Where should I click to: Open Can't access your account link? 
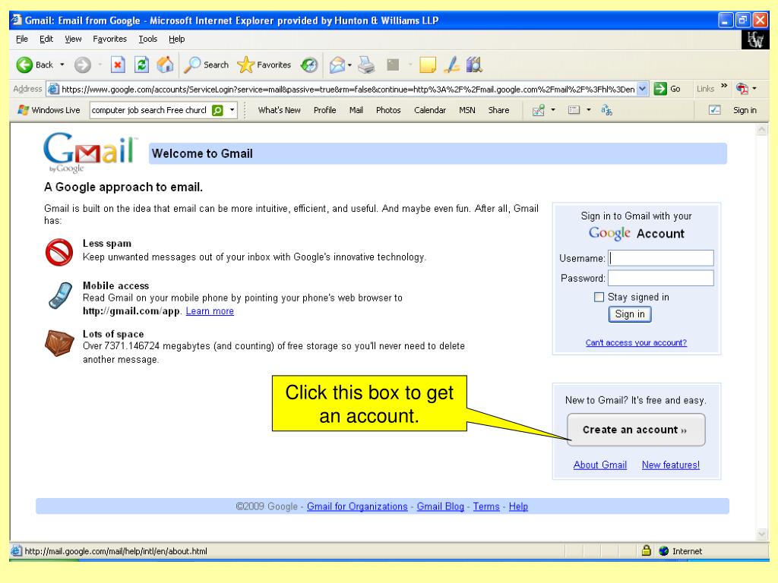(x=636, y=342)
